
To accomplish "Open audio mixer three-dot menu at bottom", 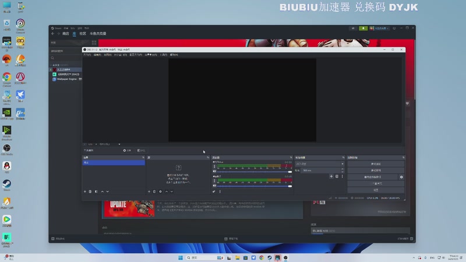I will [x=220, y=192].
